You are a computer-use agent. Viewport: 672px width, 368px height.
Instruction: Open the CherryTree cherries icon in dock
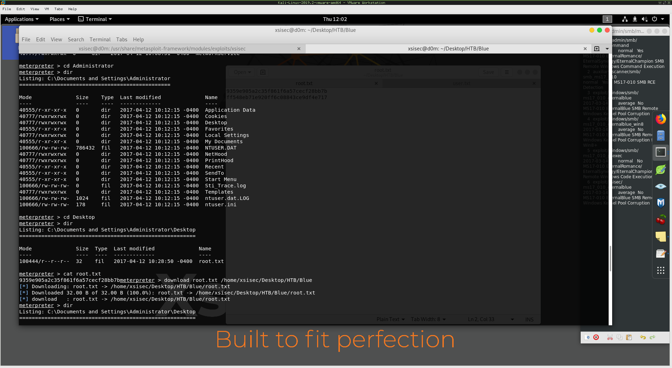[660, 220]
